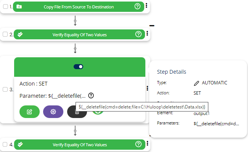
Task: Toggle the step 3 enable switch
Action: pyautogui.click(x=78, y=67)
